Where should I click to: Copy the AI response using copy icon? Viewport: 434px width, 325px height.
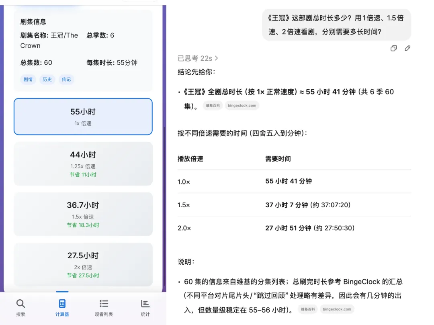tap(393, 48)
